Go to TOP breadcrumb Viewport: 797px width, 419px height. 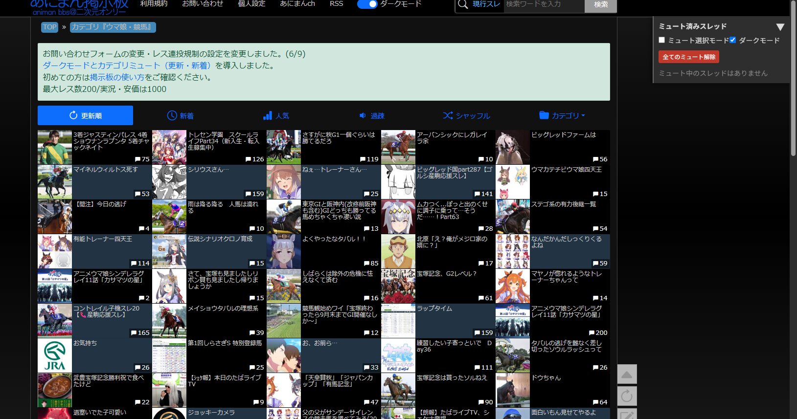tap(49, 27)
